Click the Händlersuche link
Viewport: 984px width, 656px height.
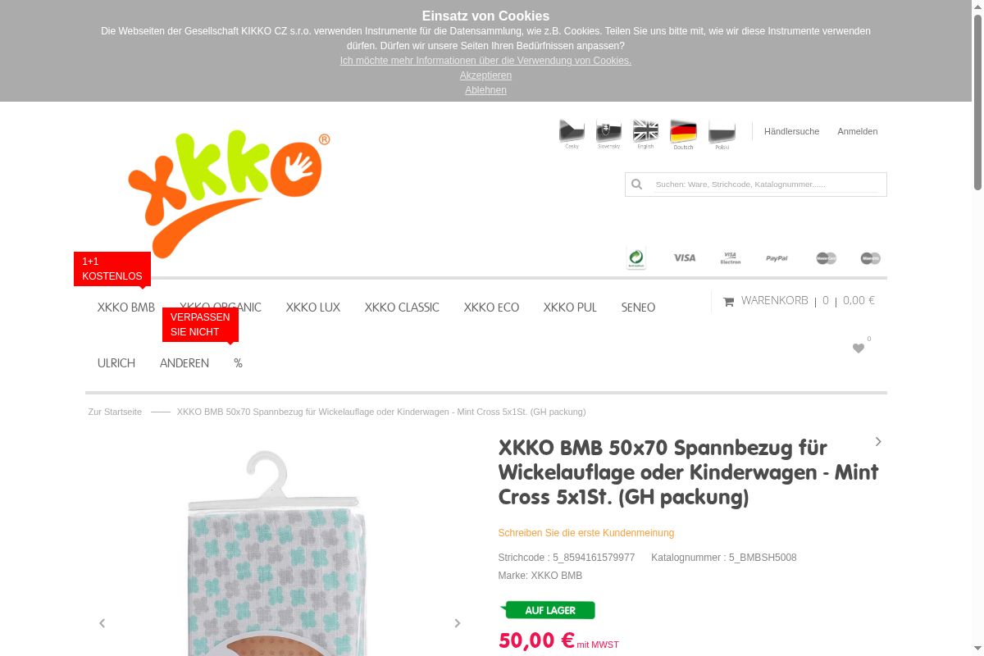click(x=791, y=131)
